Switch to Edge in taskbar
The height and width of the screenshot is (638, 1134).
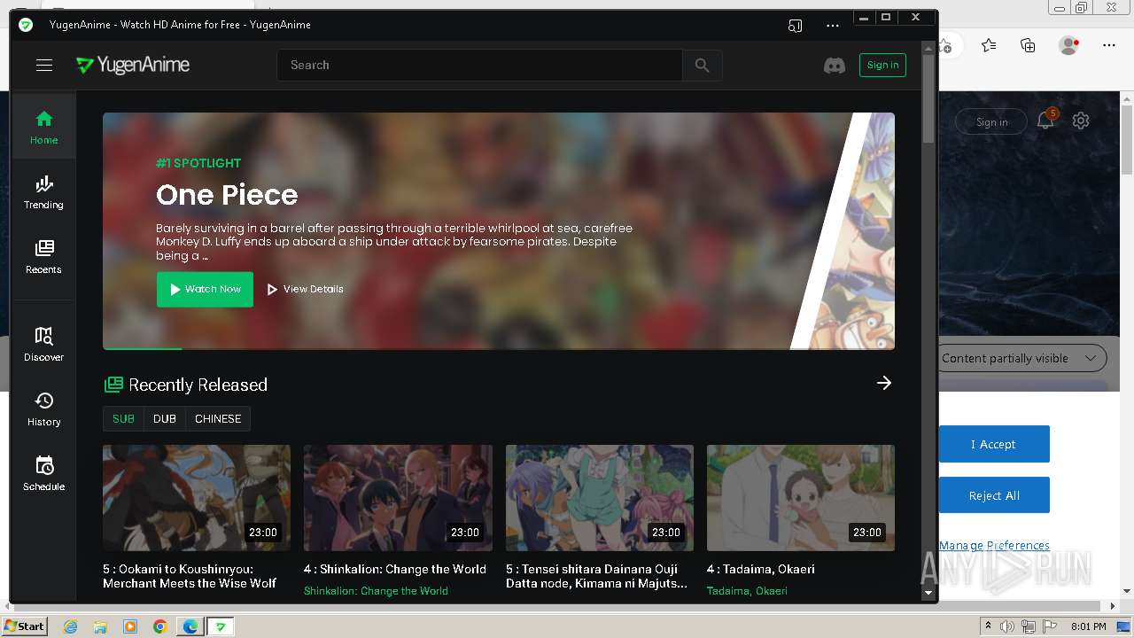(x=190, y=626)
